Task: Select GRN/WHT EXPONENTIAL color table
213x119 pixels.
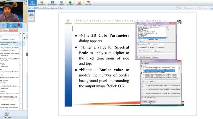Action: point(147,33)
